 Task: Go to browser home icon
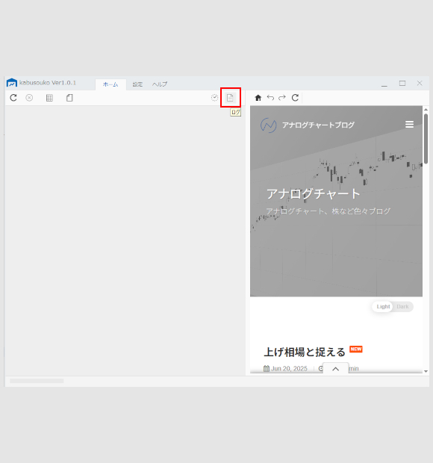point(258,98)
